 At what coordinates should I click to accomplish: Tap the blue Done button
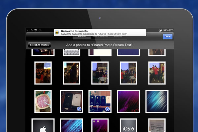pyautogui.click(x=167, y=37)
